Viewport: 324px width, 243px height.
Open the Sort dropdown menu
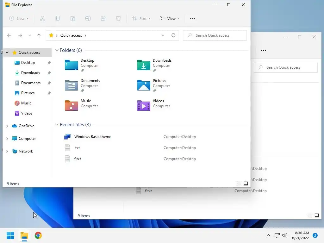pos(141,19)
